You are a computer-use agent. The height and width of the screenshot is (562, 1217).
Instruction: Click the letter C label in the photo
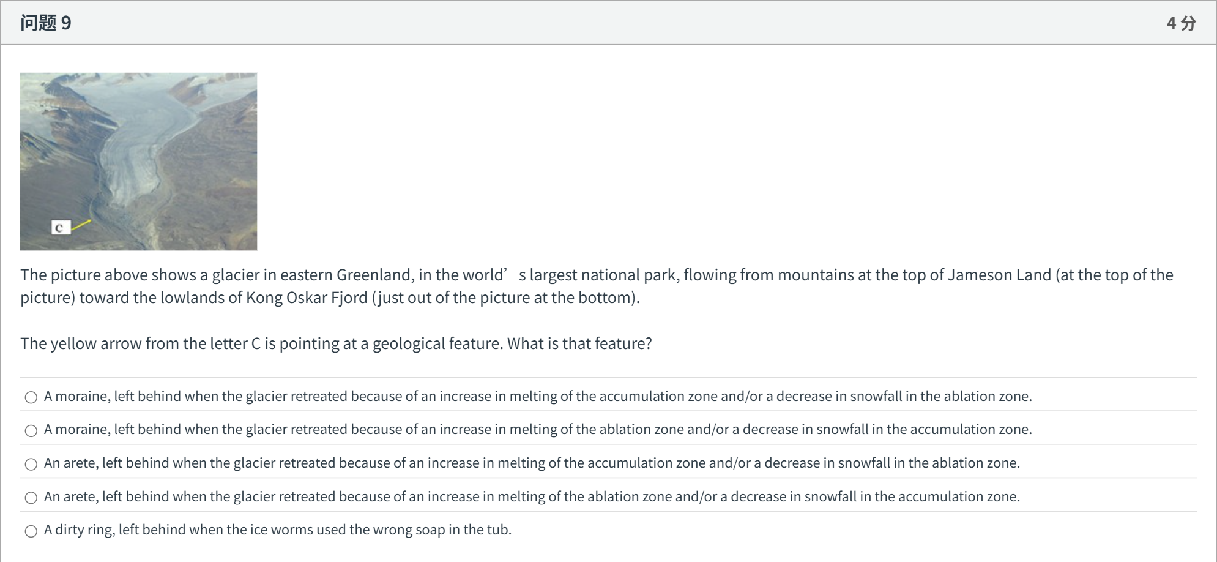click(60, 228)
